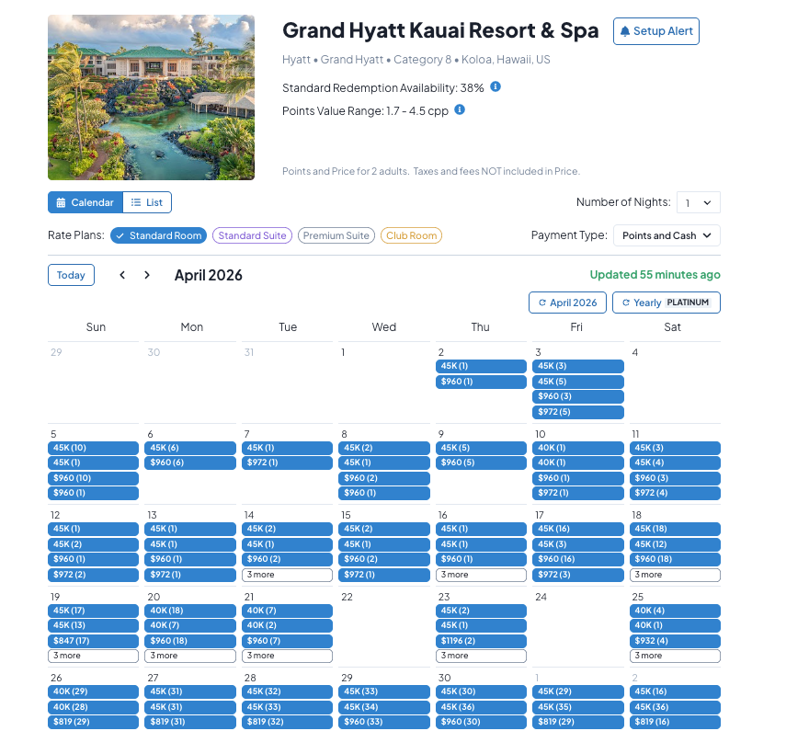Advance to next month with right chevron

coord(147,275)
